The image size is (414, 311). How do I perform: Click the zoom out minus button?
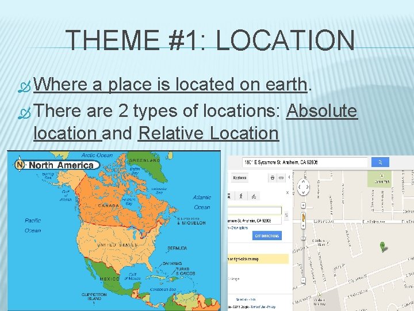(304, 280)
